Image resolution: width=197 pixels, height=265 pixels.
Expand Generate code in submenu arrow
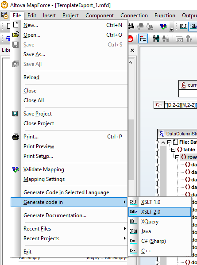(125, 202)
